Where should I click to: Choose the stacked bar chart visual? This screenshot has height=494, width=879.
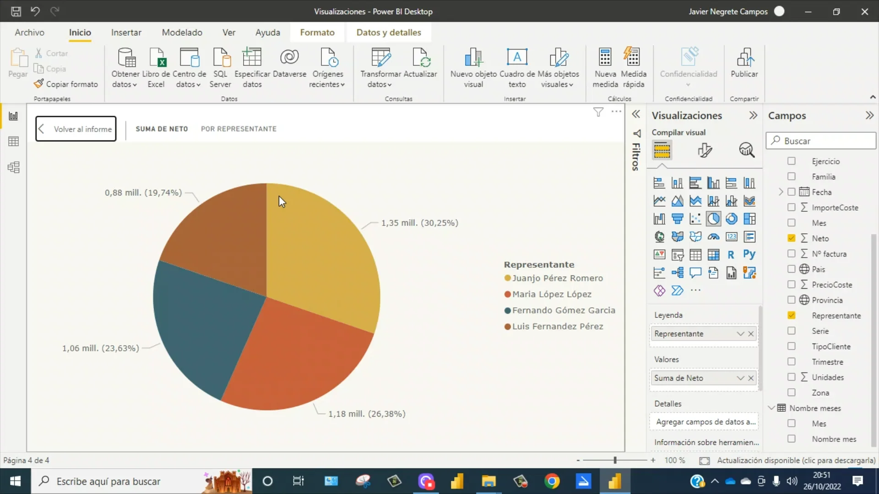coord(659,183)
